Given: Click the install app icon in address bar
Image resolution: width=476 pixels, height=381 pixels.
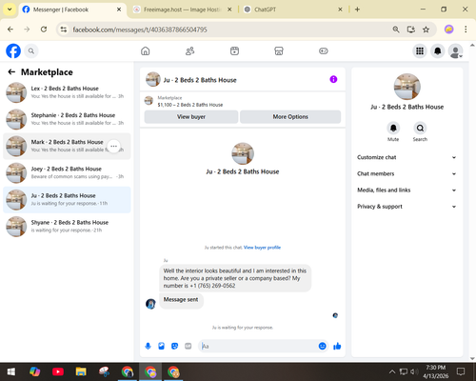Looking at the screenshot, I should (x=411, y=30).
